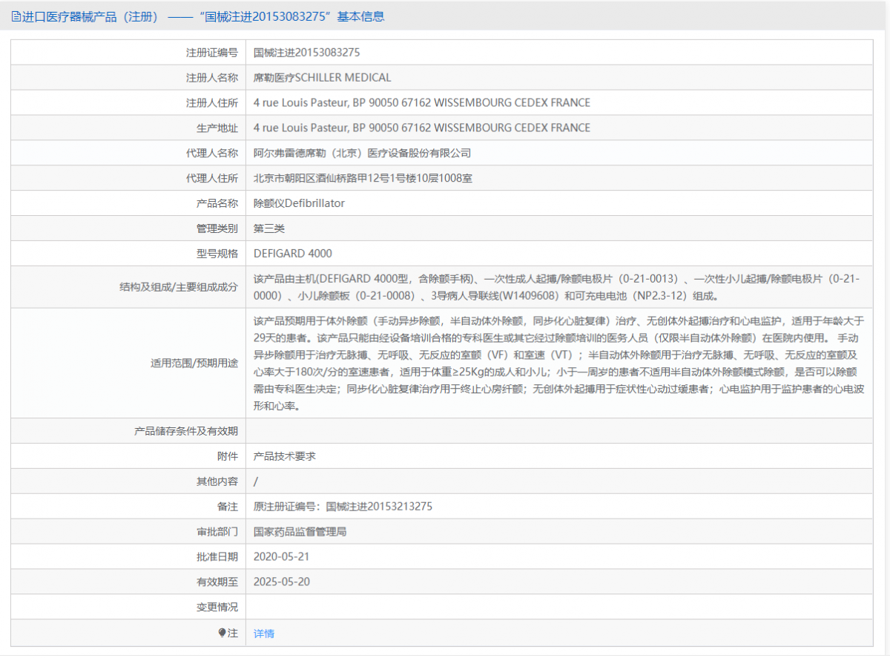Click the 产品储存条件及有效期 label
This screenshot has width=890, height=658.
pyautogui.click(x=186, y=432)
